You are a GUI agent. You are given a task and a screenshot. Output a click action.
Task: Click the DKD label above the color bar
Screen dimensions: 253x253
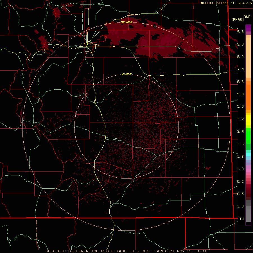(x=247, y=17)
